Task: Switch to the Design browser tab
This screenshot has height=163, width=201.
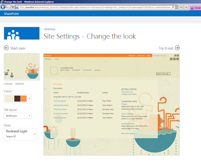Action: tap(195, 8)
